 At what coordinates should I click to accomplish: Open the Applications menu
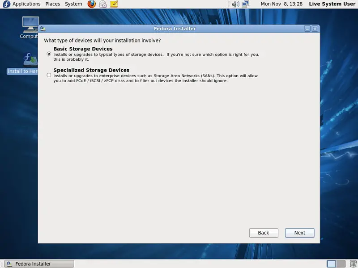click(x=26, y=4)
